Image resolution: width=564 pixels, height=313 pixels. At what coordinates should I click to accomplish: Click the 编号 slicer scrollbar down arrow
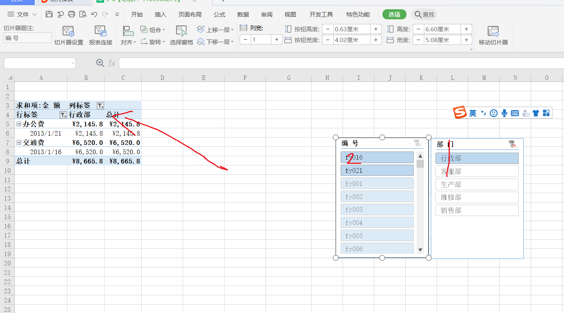click(420, 250)
